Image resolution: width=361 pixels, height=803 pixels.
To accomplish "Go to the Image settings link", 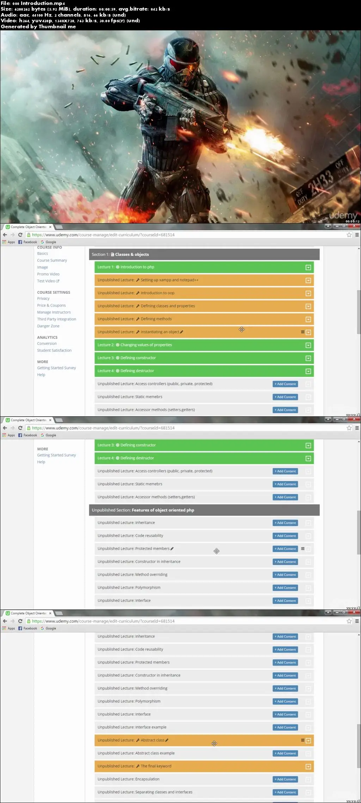I will (x=43, y=267).
